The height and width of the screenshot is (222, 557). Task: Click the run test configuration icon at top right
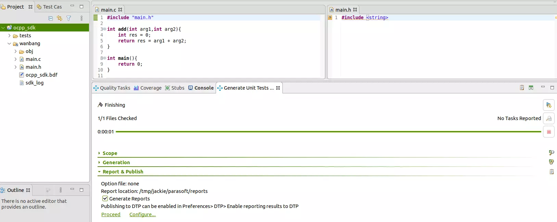coord(548,105)
